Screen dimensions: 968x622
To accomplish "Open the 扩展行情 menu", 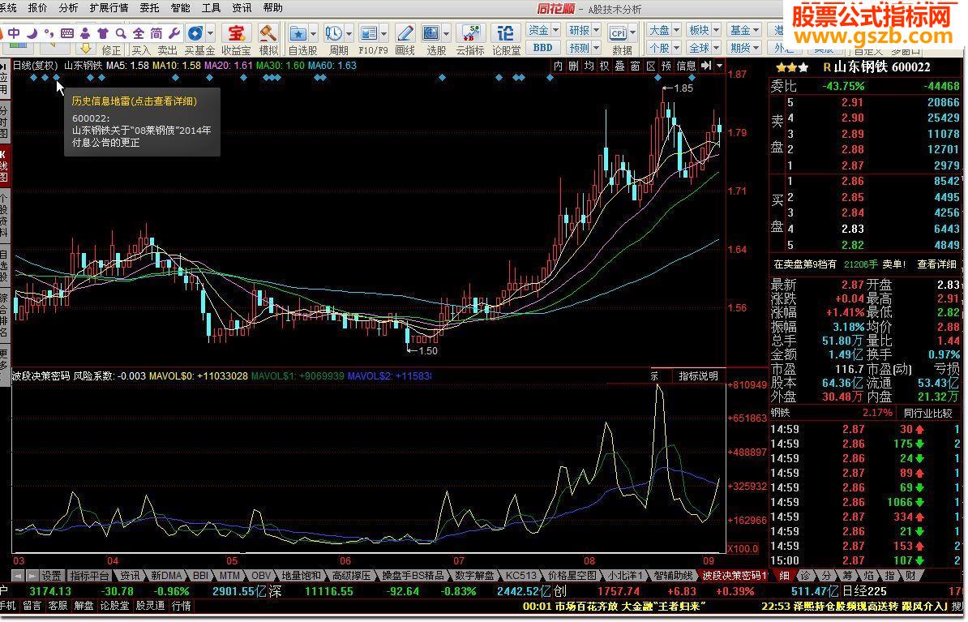I will [109, 8].
